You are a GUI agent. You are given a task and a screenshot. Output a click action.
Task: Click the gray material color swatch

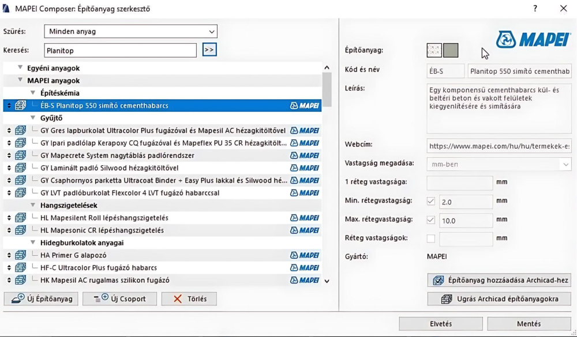pos(451,50)
